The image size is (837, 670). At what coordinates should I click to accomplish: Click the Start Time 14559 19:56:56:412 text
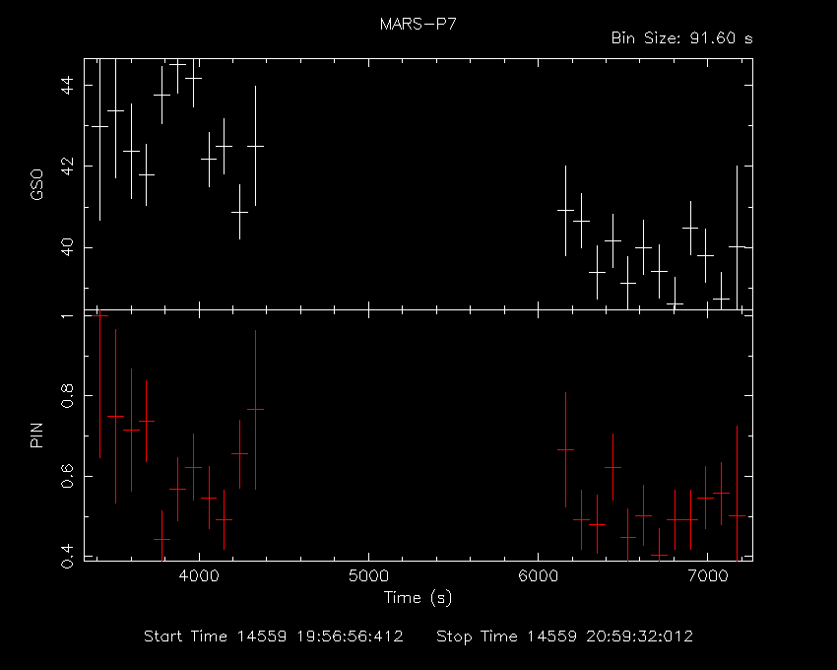274,636
